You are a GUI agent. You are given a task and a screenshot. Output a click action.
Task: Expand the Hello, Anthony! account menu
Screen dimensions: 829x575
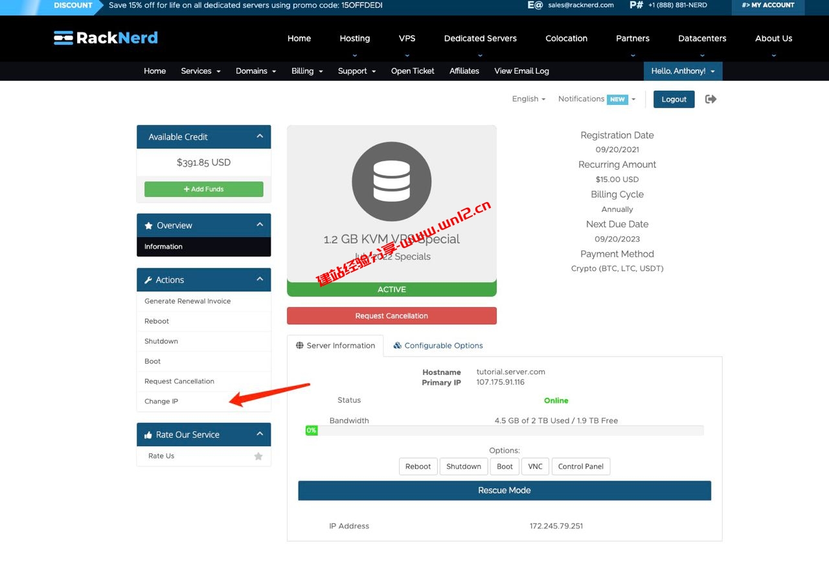tap(683, 71)
